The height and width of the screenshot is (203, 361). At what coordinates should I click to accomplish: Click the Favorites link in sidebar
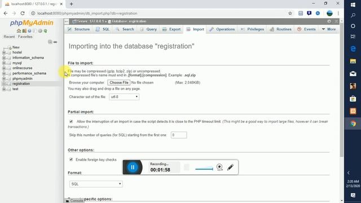(25, 37)
